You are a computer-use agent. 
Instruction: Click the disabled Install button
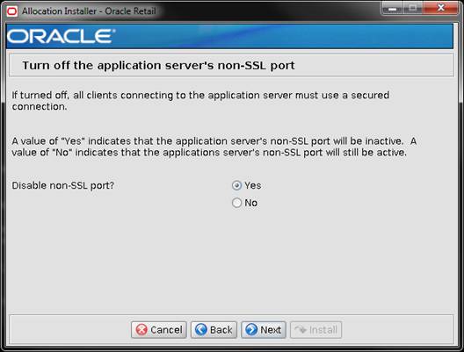click(316, 330)
